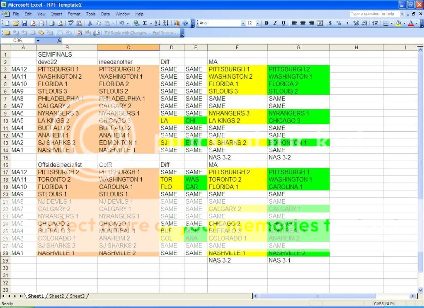The image size is (424, 308).
Task: Launch the Chart Wizard
Action: coord(177,23)
